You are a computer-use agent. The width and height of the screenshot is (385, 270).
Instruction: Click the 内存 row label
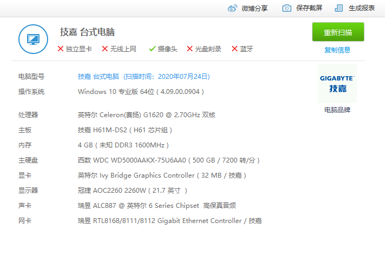point(25,145)
